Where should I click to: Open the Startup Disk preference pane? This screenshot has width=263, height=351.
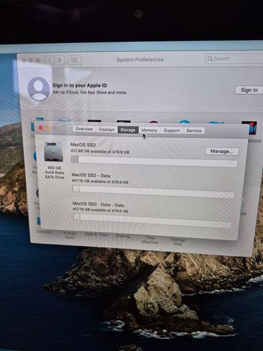click(x=178, y=241)
